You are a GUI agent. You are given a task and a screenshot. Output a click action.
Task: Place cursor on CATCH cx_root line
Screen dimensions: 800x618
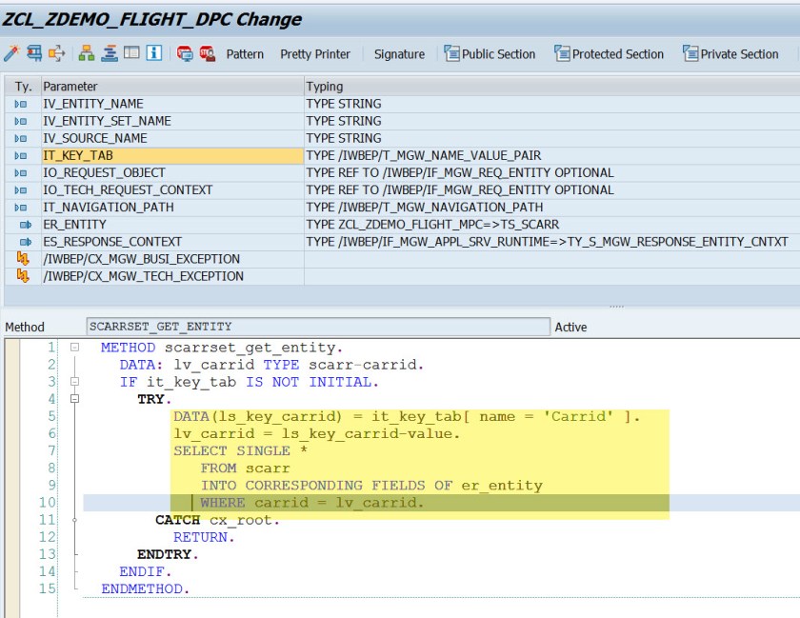(x=217, y=520)
